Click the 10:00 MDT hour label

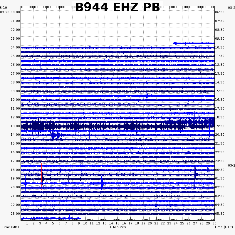pyautogui.click(x=15, y=100)
